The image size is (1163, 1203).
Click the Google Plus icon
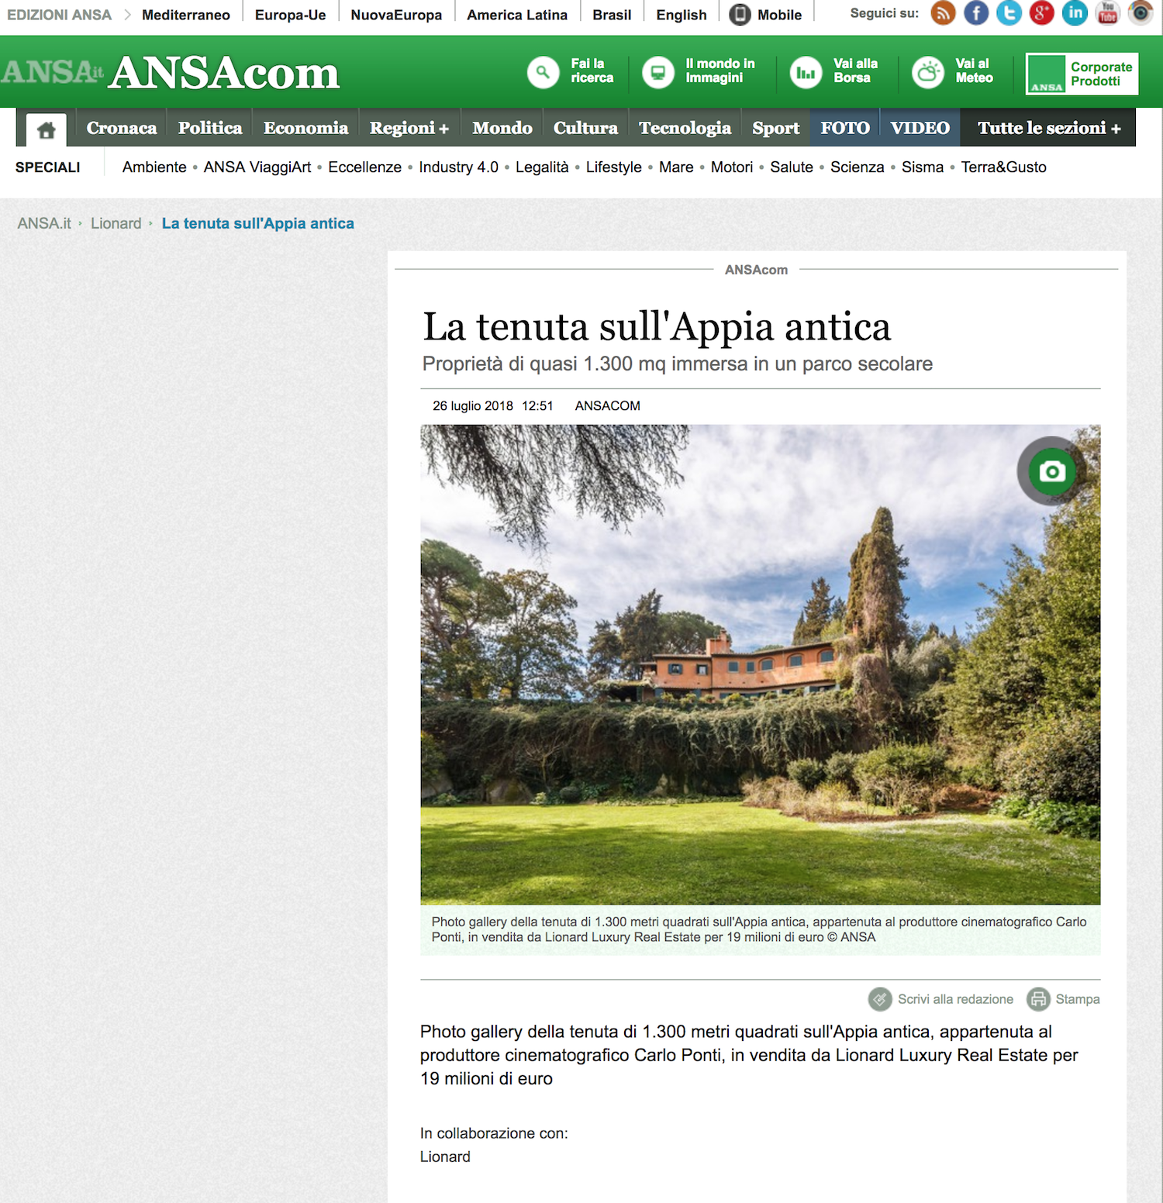(x=1042, y=13)
